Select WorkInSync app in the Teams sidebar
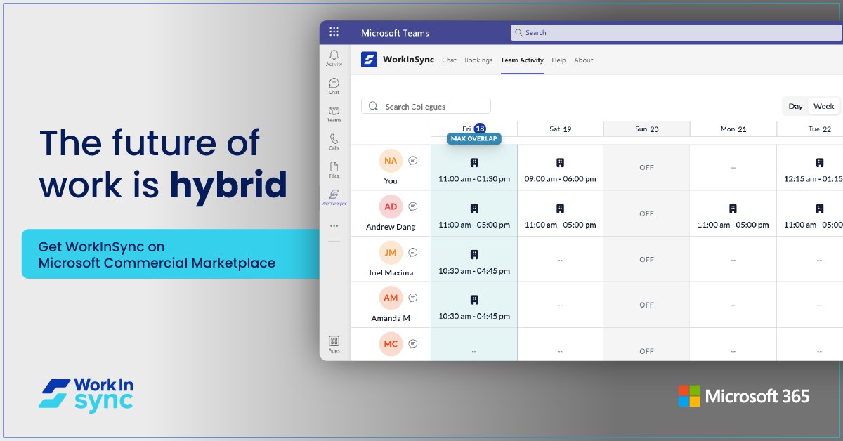This screenshot has height=441, width=843. [334, 197]
